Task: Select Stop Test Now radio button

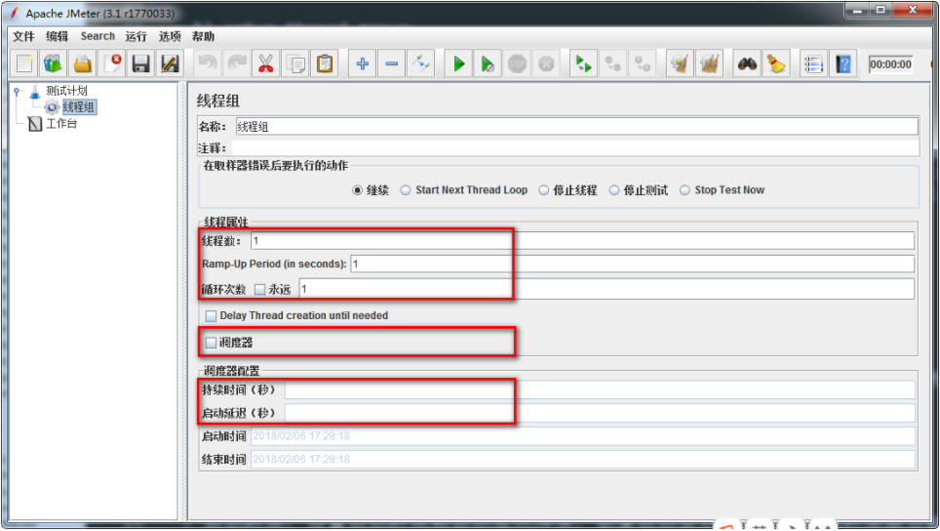Action: (x=685, y=190)
